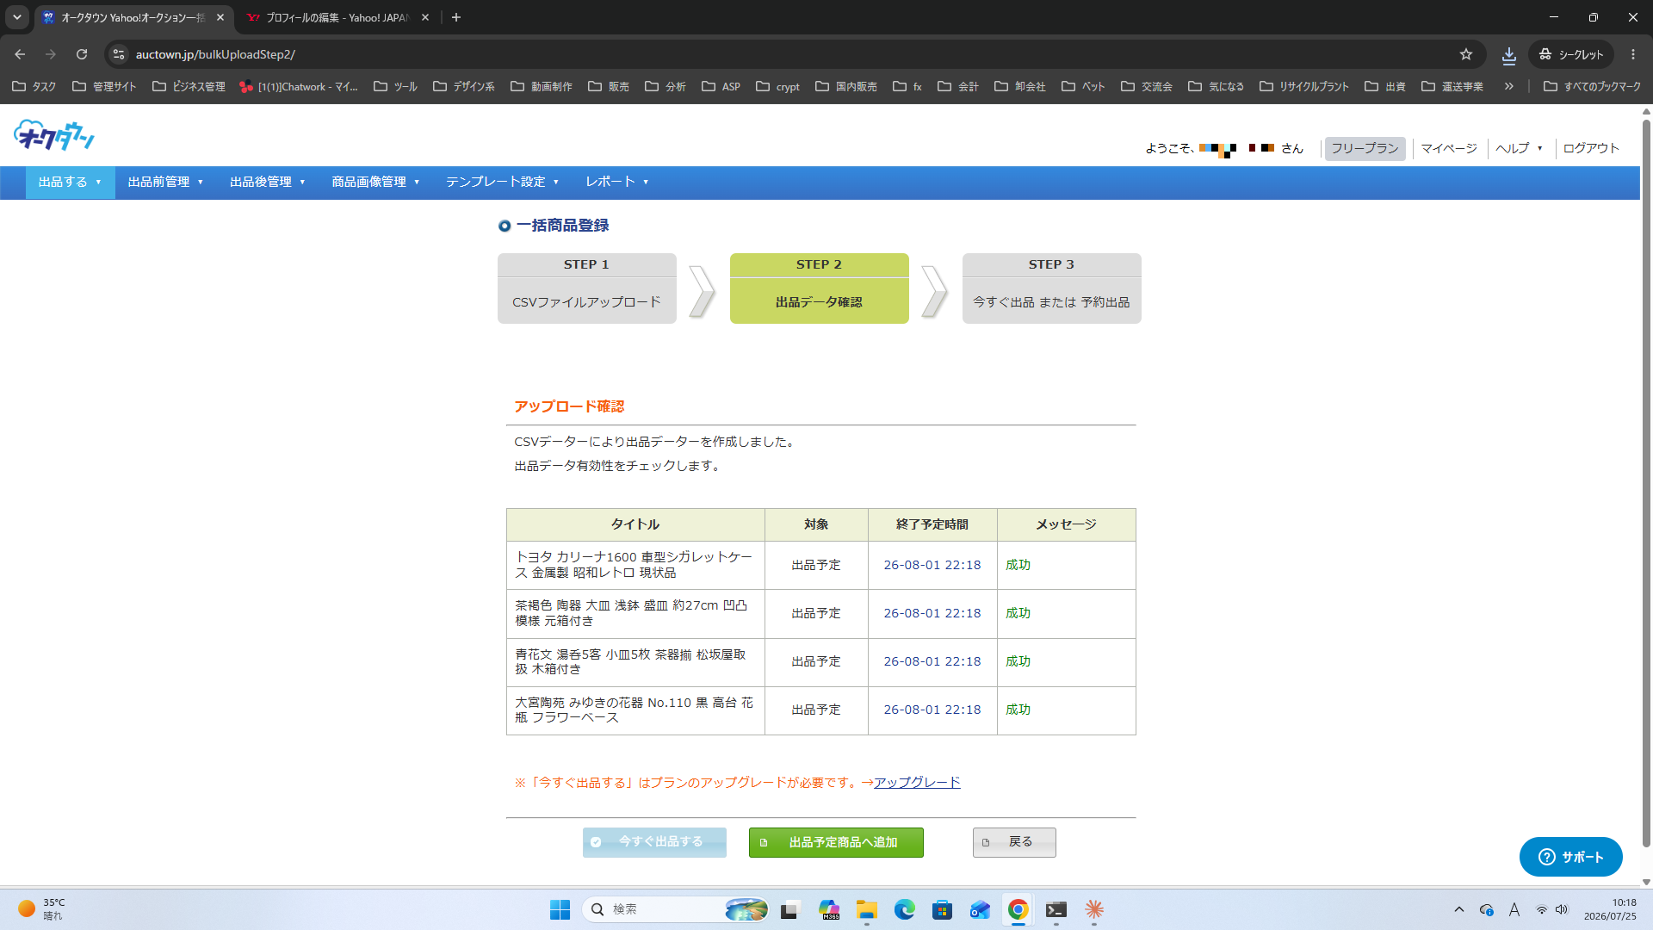This screenshot has height=930, width=1653.
Task: Open the タスク bookmark folder
Action: (x=34, y=86)
